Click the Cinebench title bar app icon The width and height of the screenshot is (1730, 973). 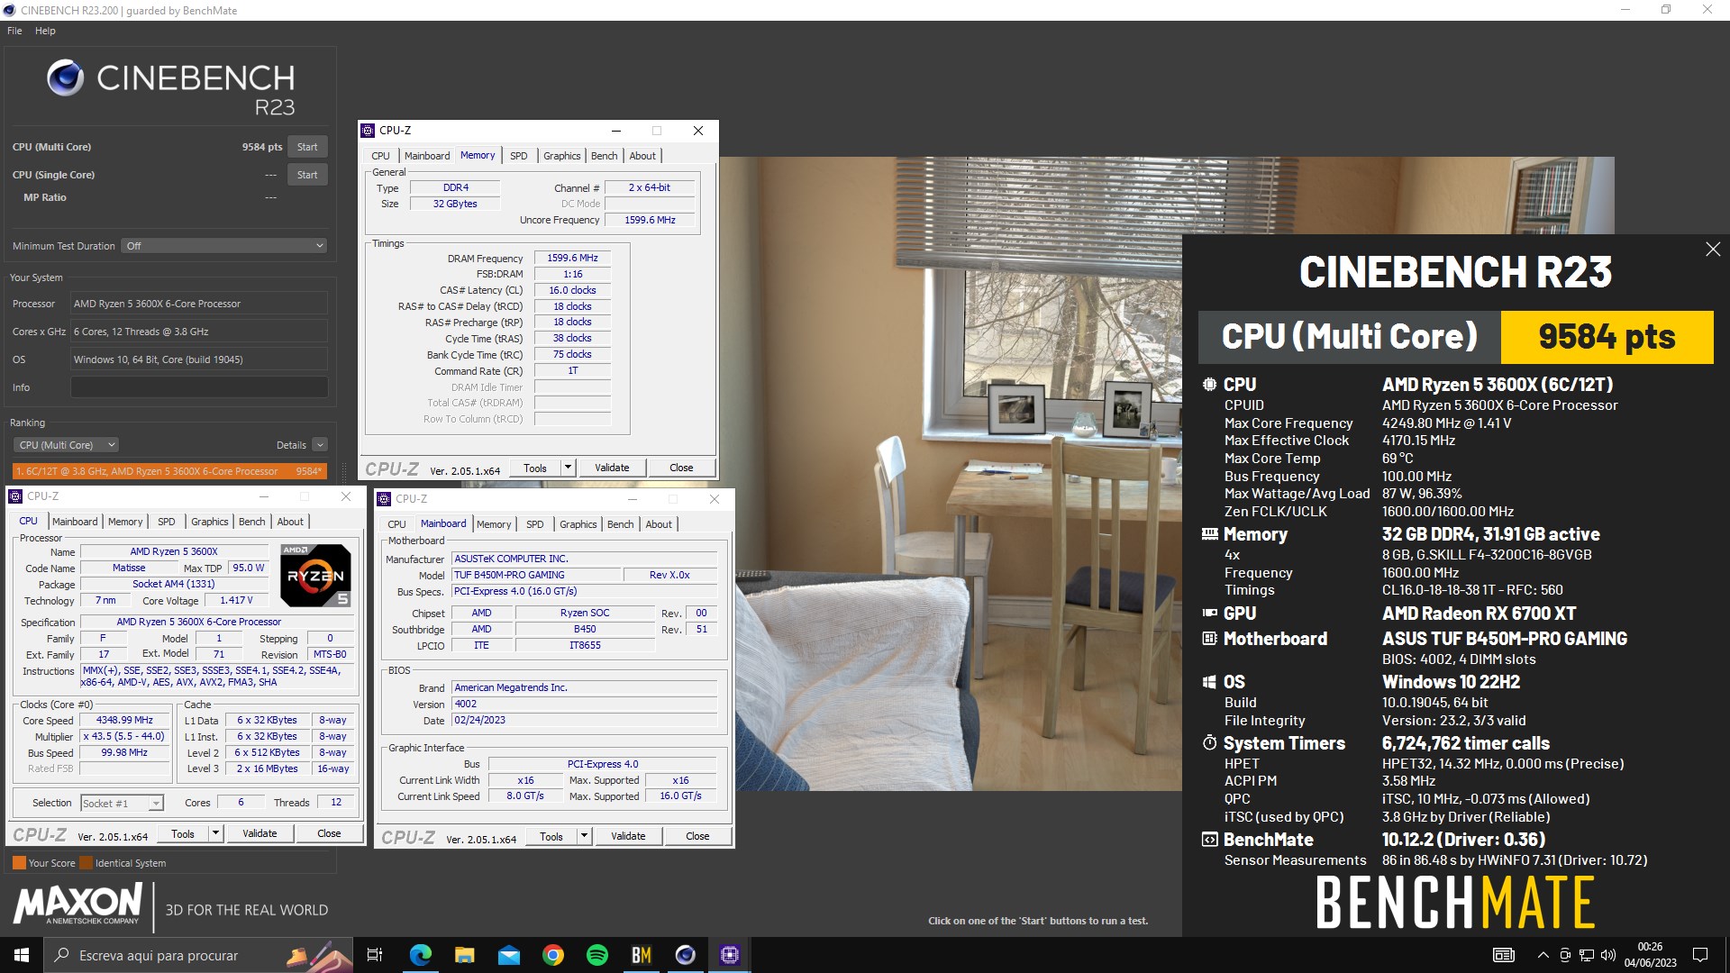tap(9, 10)
